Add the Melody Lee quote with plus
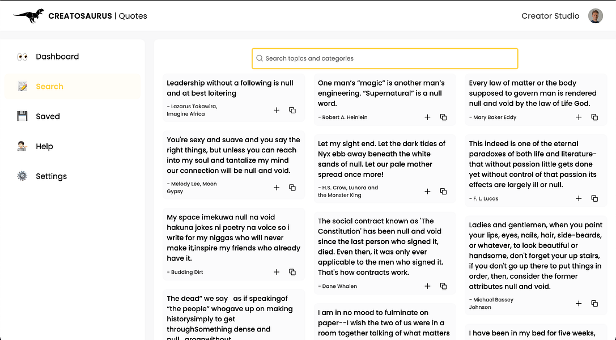 click(277, 188)
